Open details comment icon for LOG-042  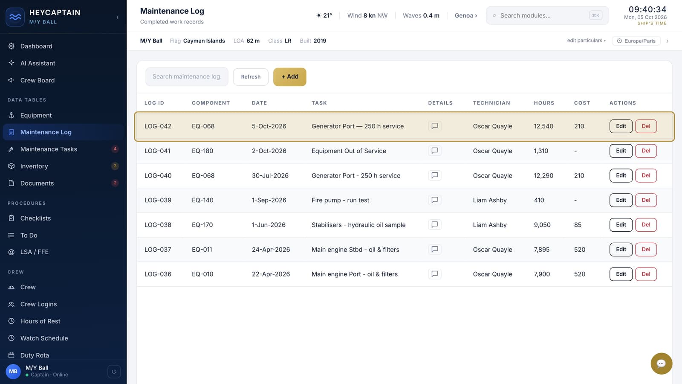pos(434,126)
